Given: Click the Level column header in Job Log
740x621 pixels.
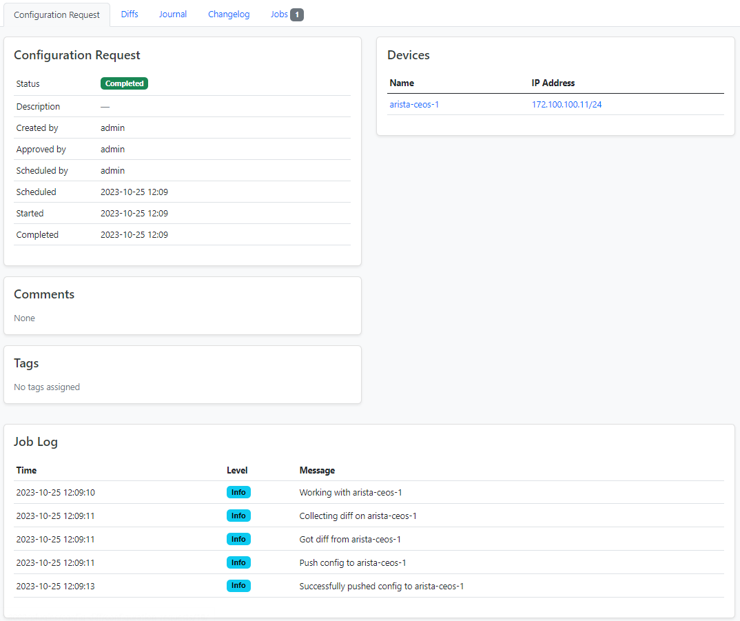Looking at the screenshot, I should coord(237,470).
